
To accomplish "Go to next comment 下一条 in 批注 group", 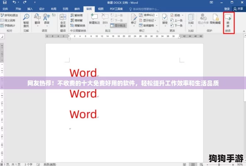I will click(x=117, y=20).
